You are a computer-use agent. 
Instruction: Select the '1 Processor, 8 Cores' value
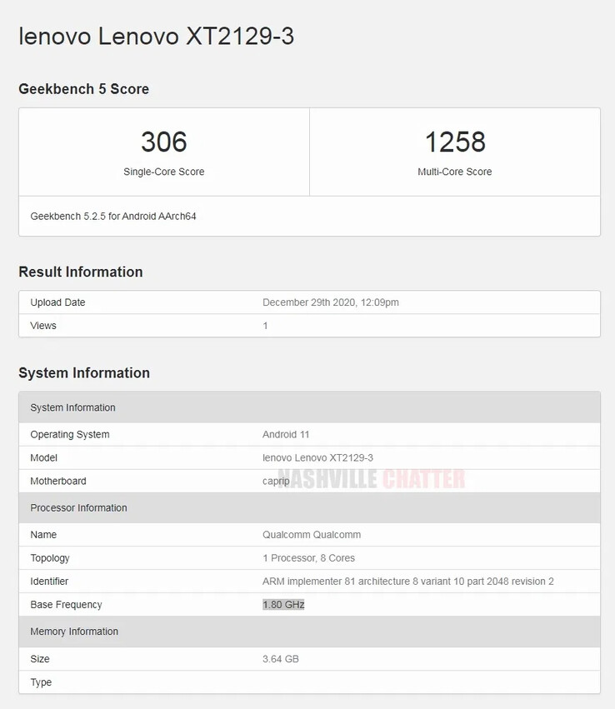[309, 558]
